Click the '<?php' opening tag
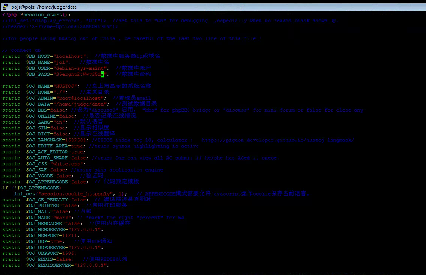The height and width of the screenshot is (275, 426). coord(10,15)
